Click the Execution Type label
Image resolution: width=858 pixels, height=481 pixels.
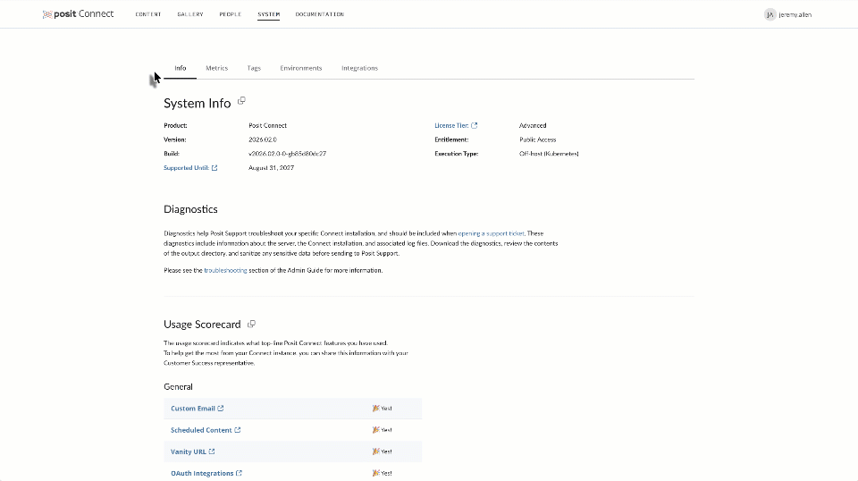tap(457, 154)
